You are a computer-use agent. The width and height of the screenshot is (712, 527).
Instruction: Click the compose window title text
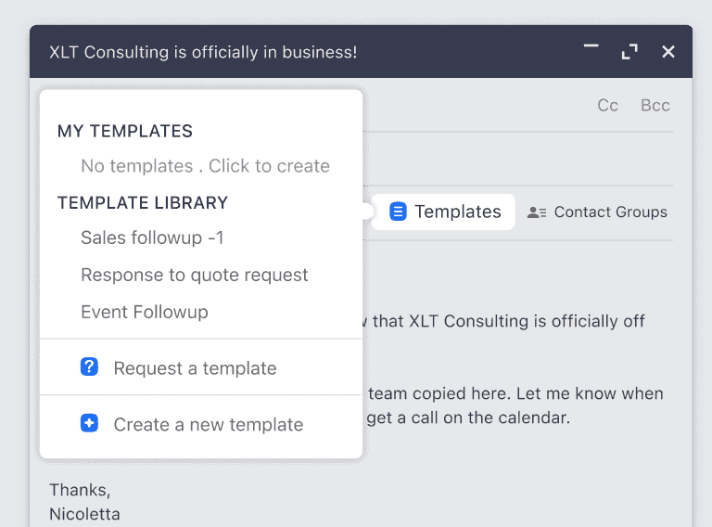pyautogui.click(x=203, y=52)
